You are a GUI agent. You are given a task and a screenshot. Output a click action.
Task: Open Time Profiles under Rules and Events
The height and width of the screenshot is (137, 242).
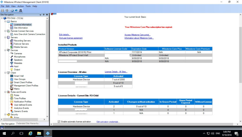coord(20,99)
